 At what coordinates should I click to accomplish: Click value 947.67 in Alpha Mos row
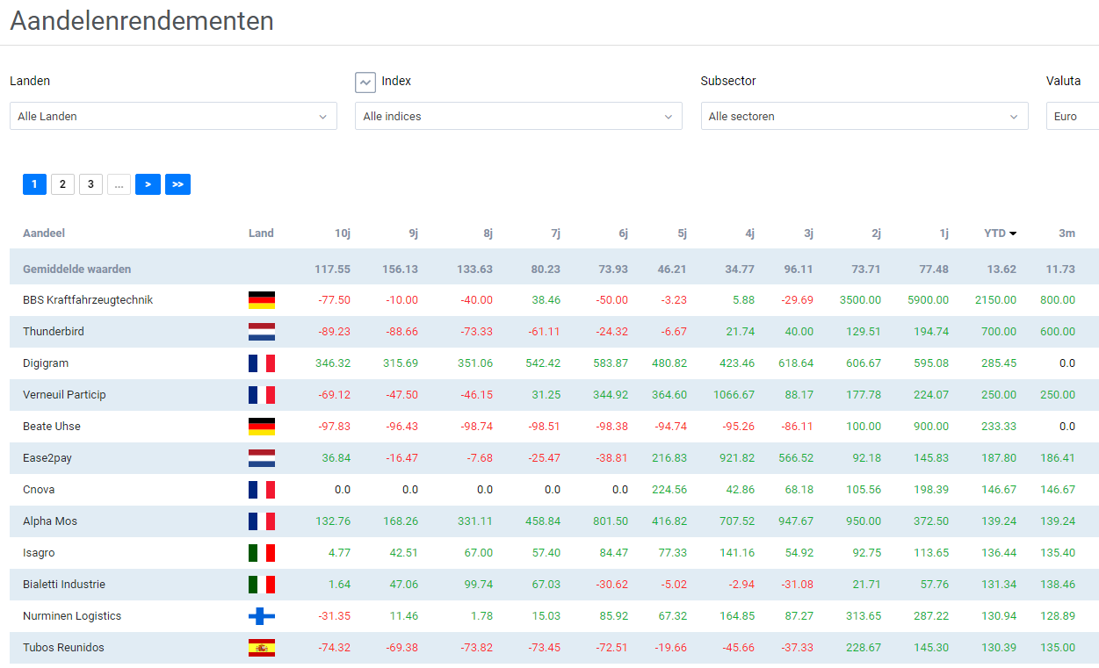(x=796, y=521)
